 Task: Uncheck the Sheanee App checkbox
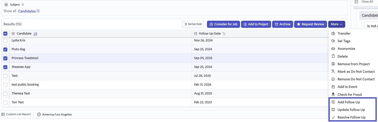[5, 67]
